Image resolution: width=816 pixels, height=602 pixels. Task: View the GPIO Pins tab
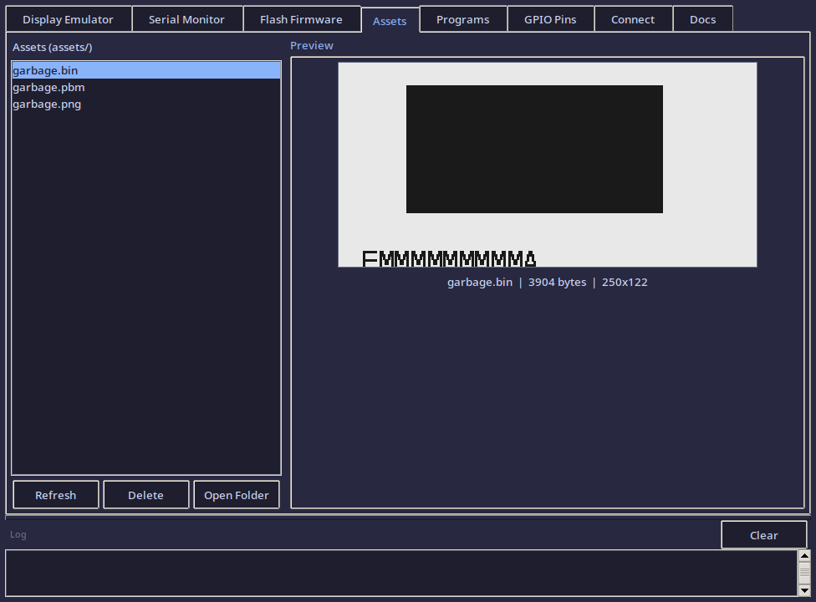point(550,19)
